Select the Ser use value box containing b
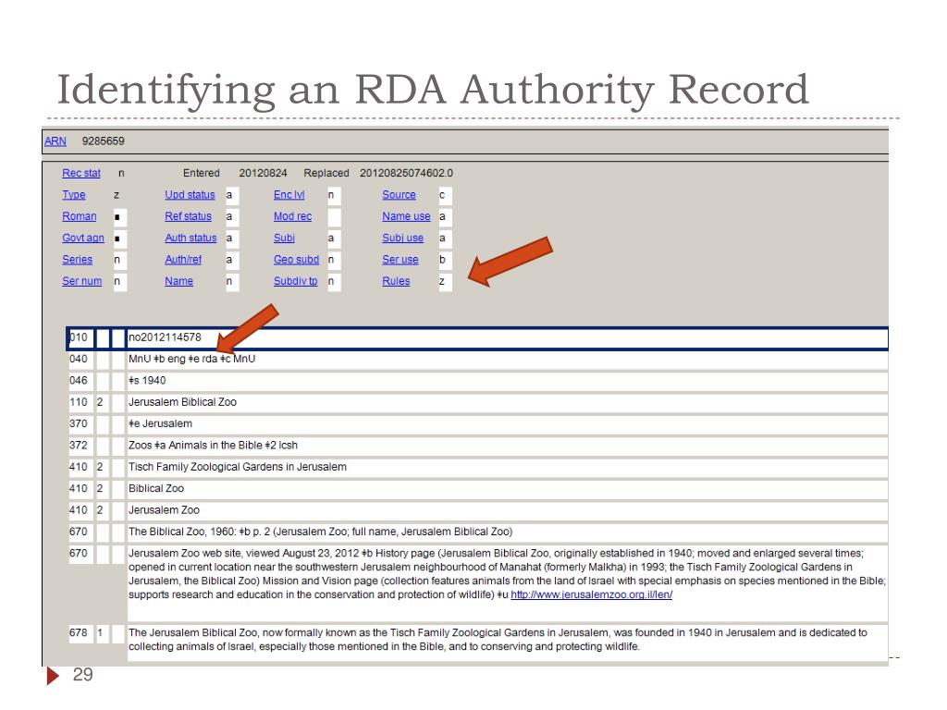 [x=445, y=260]
